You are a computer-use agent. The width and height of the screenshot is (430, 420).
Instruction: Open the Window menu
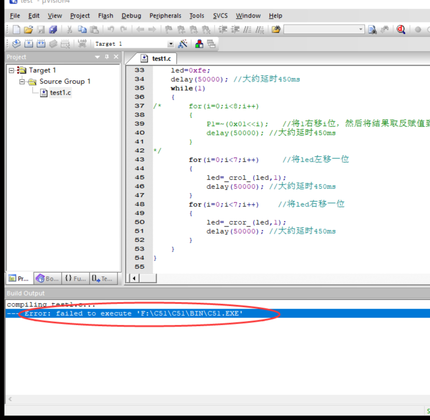248,15
